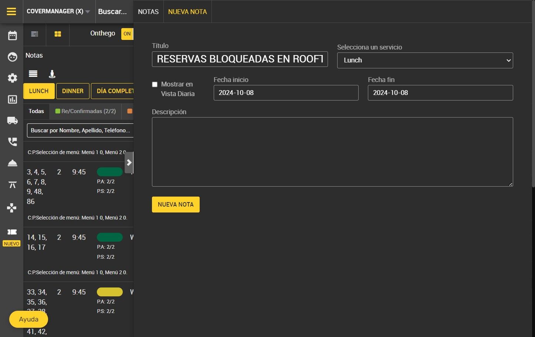Filter by Re/Confirmadas (2/2) tab
This screenshot has width=535, height=337.
85,111
